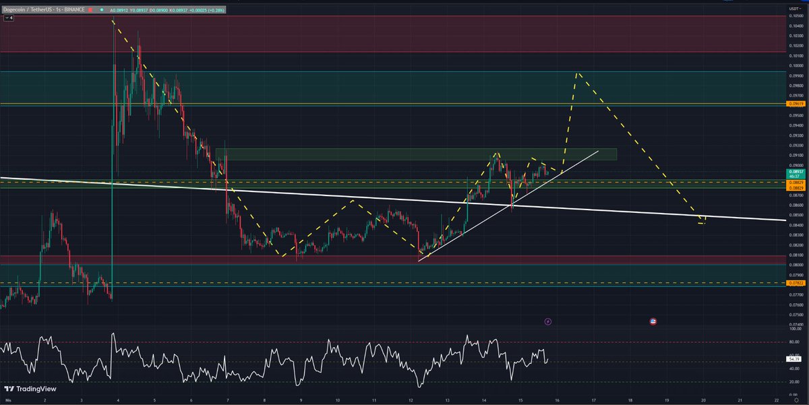
Task: Click the 20.00 level on RSI scale
Action: click(x=793, y=382)
